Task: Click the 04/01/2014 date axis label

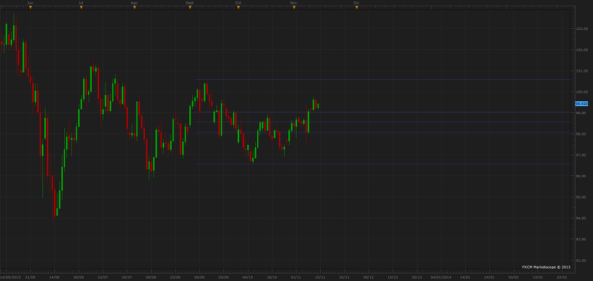Action: click(x=440, y=276)
